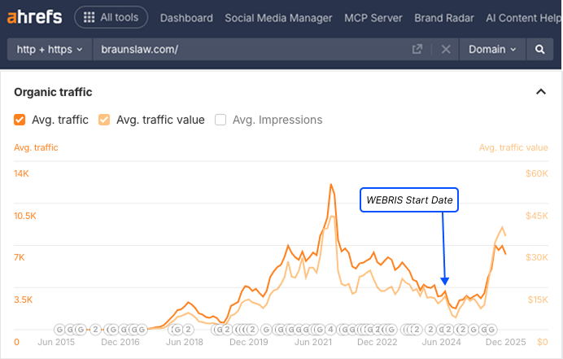Viewport: 563px width, 359px height.
Task: Click the $15K traffic value label
Action: coord(538,300)
